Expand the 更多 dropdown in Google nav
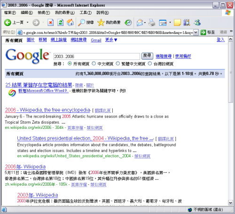Image resolution: width=235 pixels, height=214 pixels. click(111, 40)
